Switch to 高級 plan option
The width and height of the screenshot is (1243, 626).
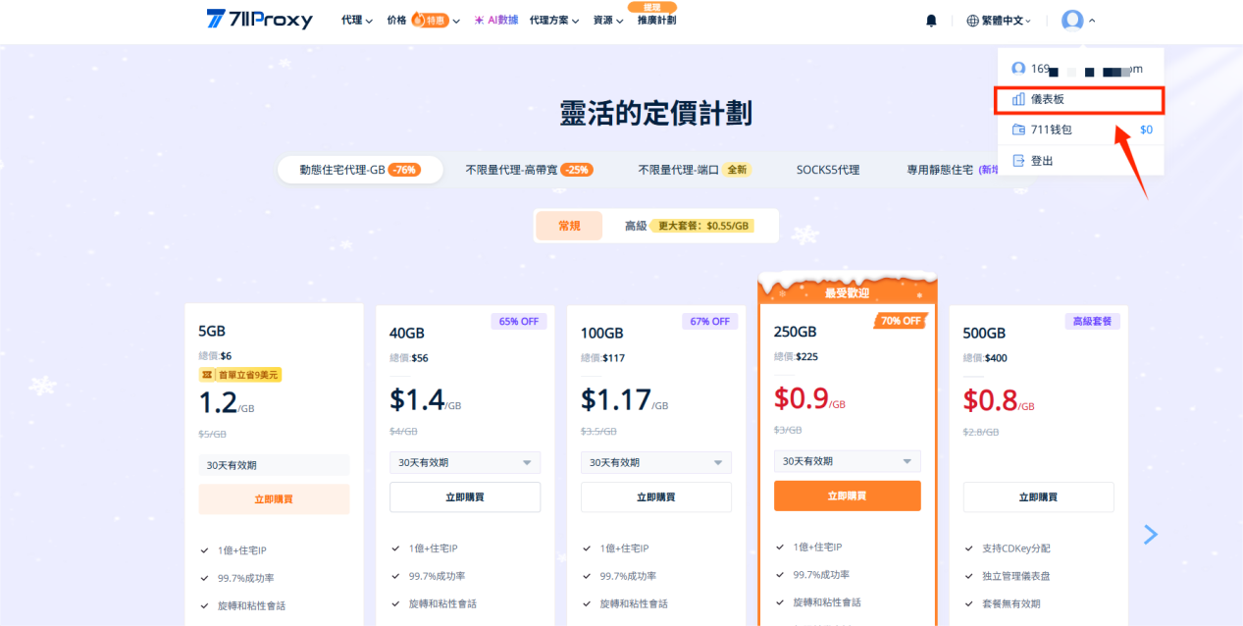coord(636,226)
